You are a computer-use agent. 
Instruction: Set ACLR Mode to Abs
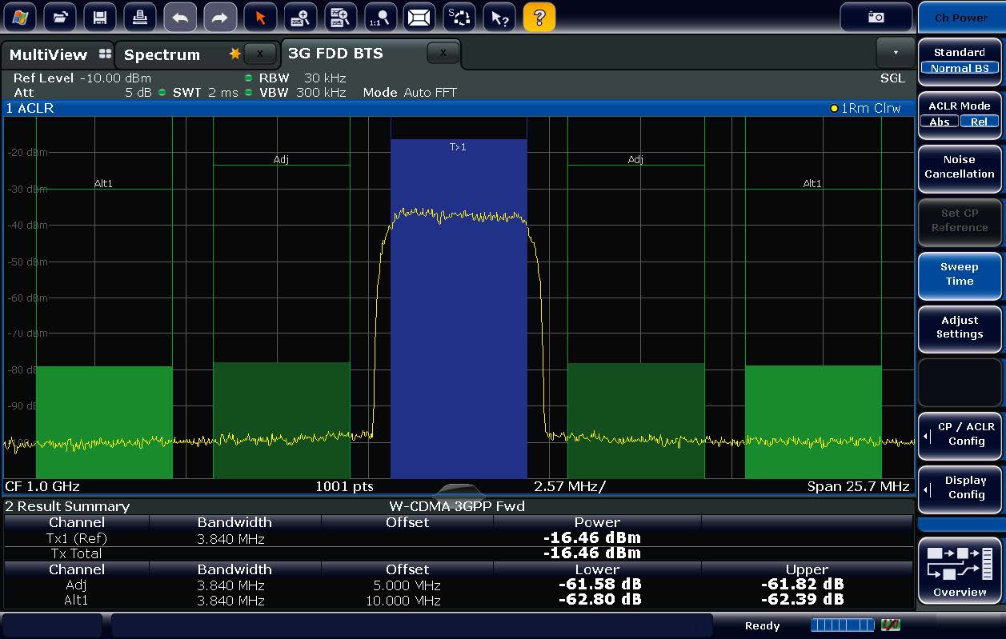click(940, 122)
